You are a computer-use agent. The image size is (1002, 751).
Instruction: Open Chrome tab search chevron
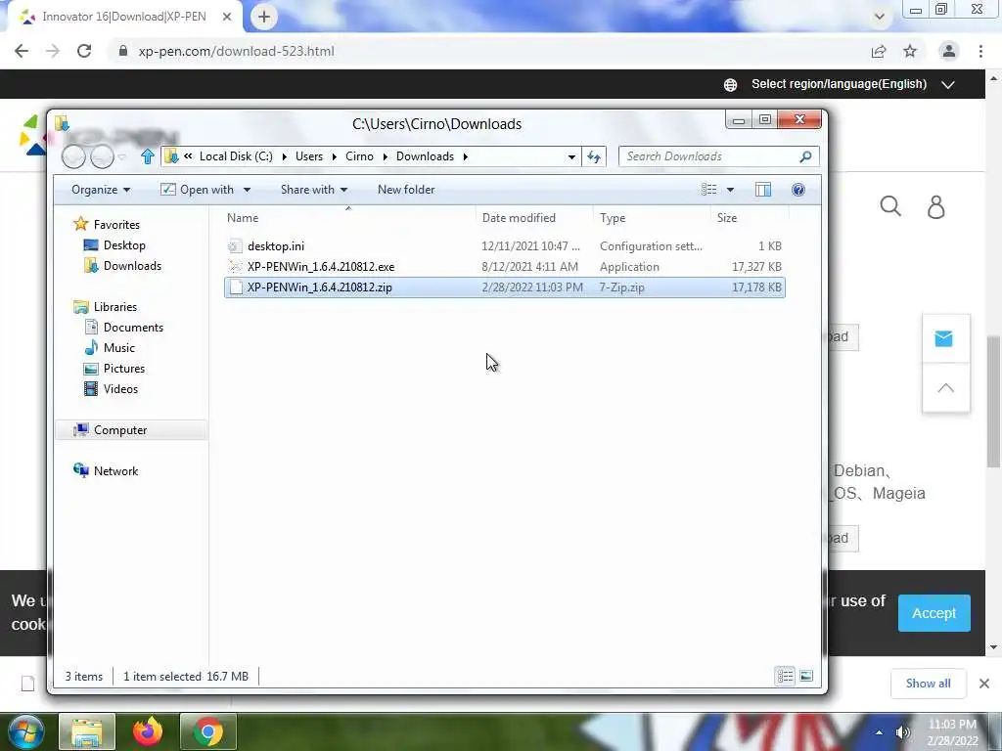click(880, 17)
